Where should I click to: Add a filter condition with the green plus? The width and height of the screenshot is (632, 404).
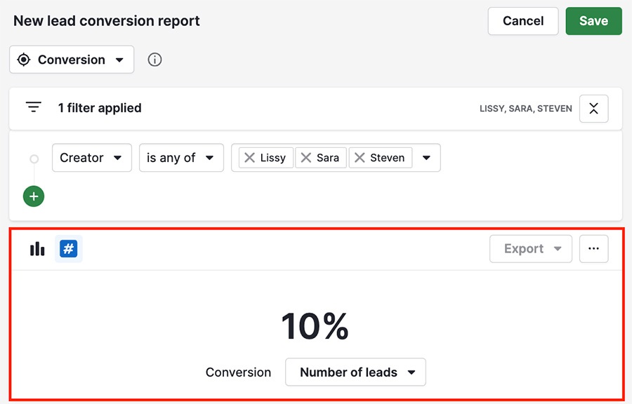pyautogui.click(x=33, y=196)
